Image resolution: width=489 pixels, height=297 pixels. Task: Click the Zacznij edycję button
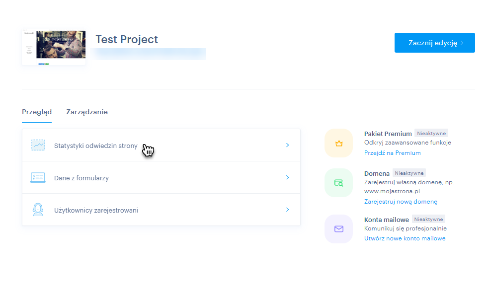[434, 43]
